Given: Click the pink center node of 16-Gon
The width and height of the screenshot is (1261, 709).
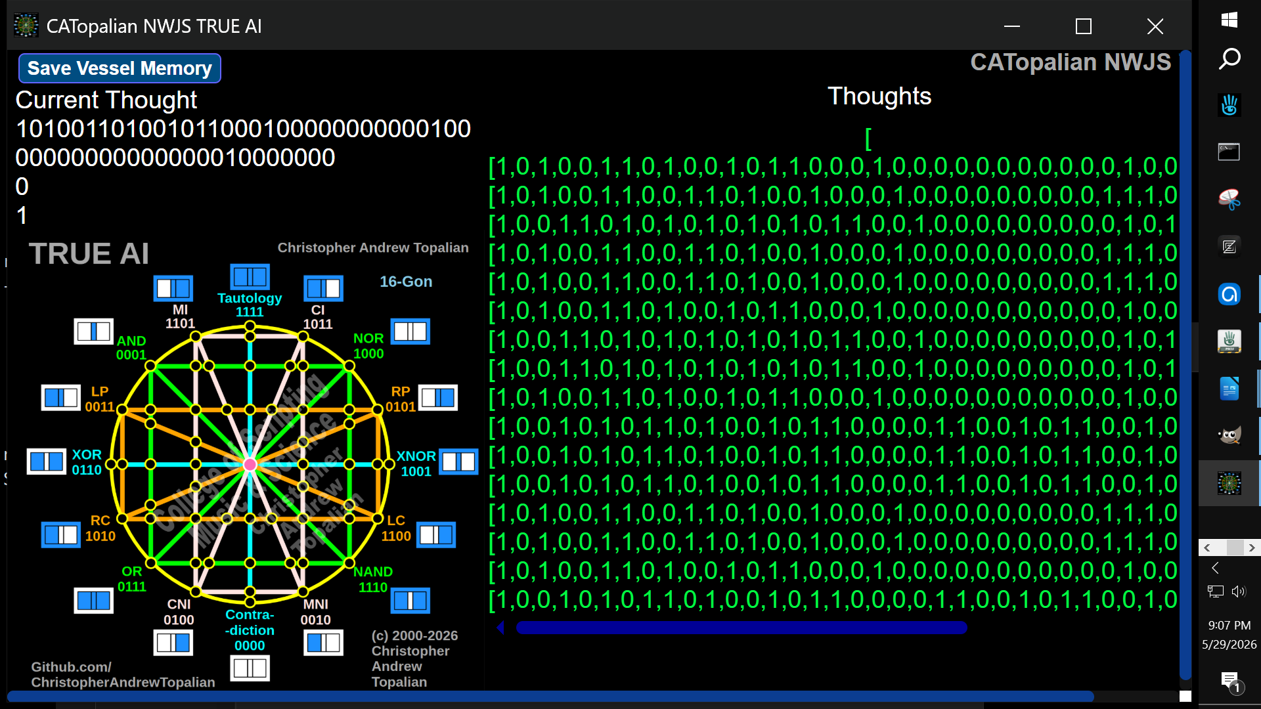Looking at the screenshot, I should coord(250,465).
